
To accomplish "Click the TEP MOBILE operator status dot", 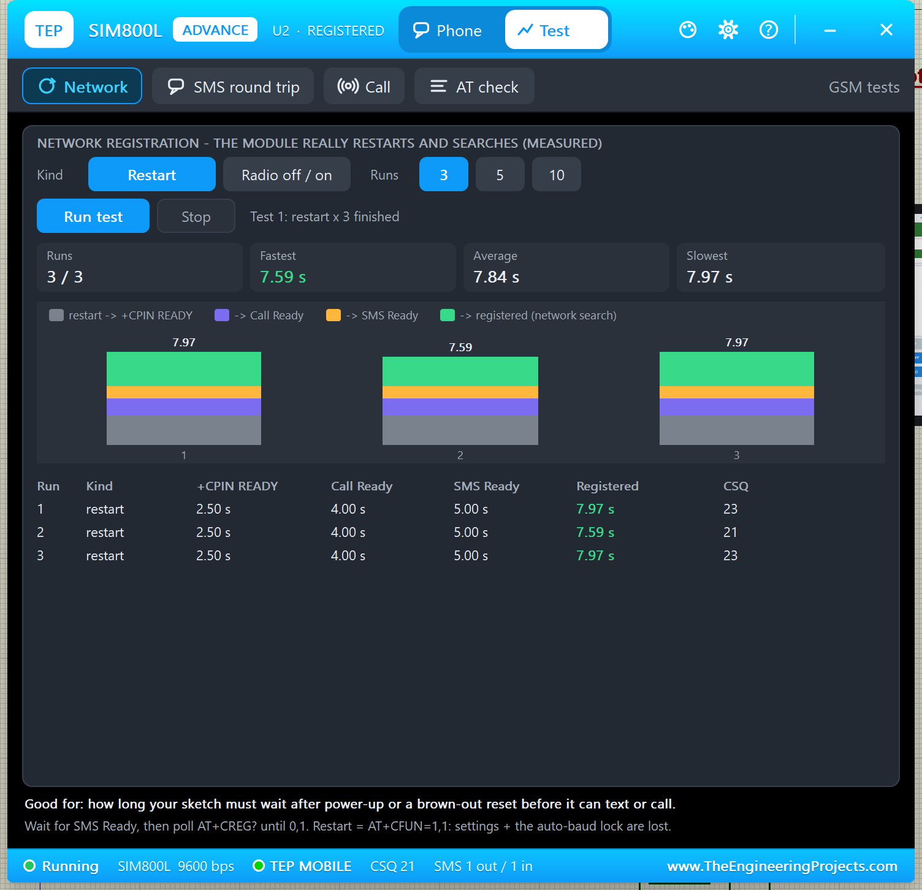I will [x=259, y=865].
